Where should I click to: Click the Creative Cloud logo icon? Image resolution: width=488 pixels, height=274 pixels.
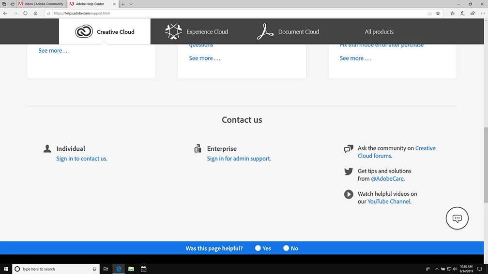tap(84, 31)
